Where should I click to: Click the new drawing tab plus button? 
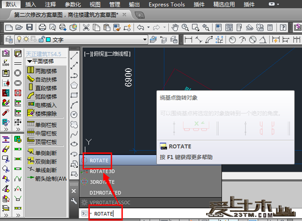point(140,15)
